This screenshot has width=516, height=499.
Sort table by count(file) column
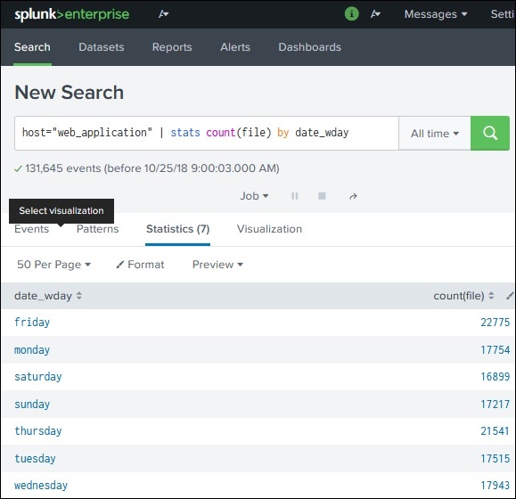463,296
